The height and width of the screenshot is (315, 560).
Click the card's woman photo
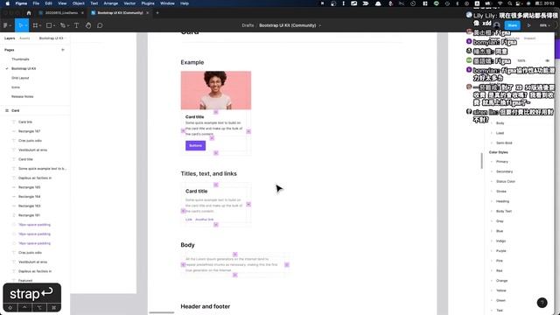point(216,90)
